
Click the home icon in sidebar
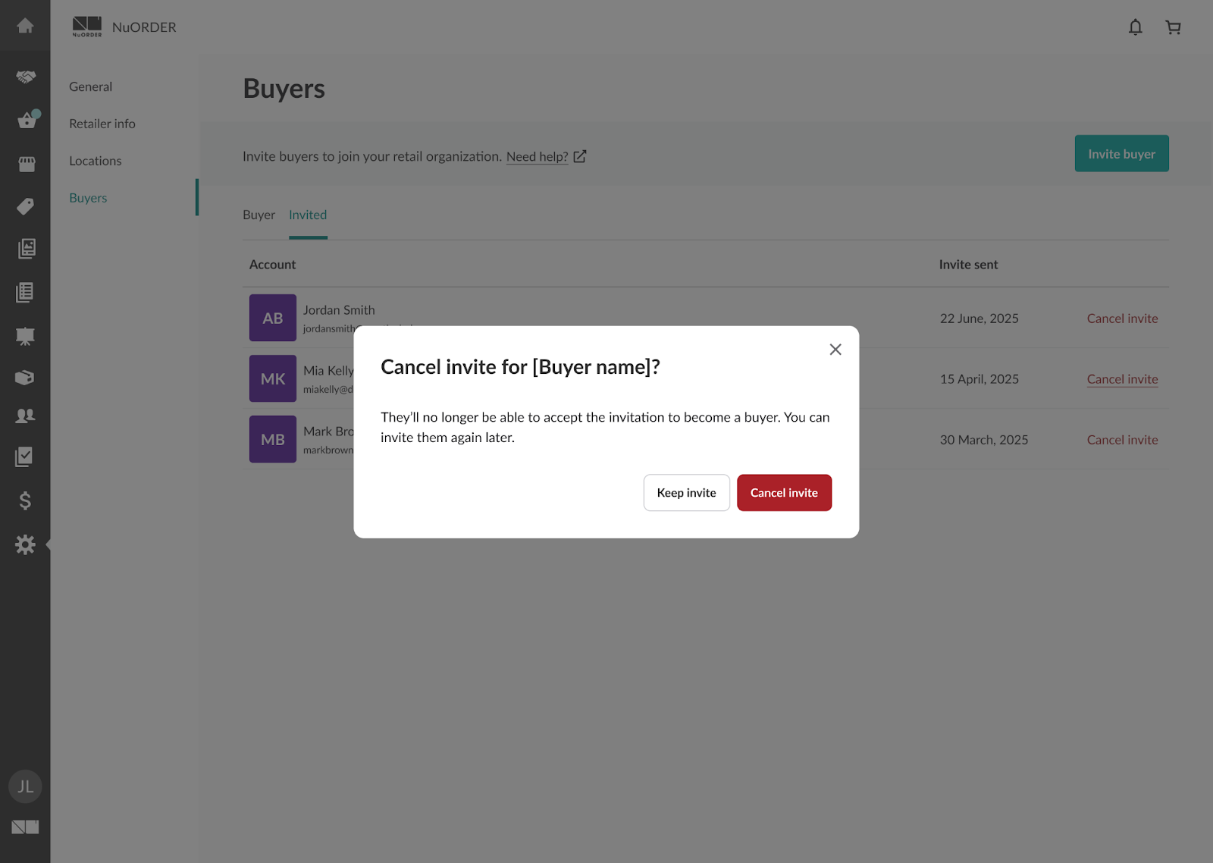point(25,27)
